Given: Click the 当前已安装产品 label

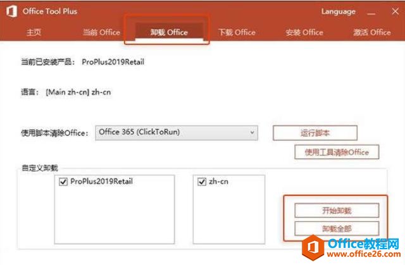Looking at the screenshot, I should pos(48,62).
